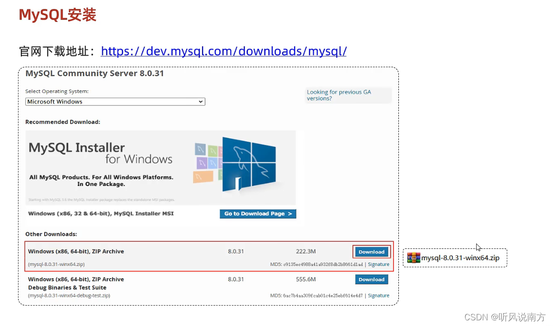Click the WinRAR archive icon for mysql-8.0.31-winx64.zip
Viewport: 553px width, 326px height.
pos(414,258)
